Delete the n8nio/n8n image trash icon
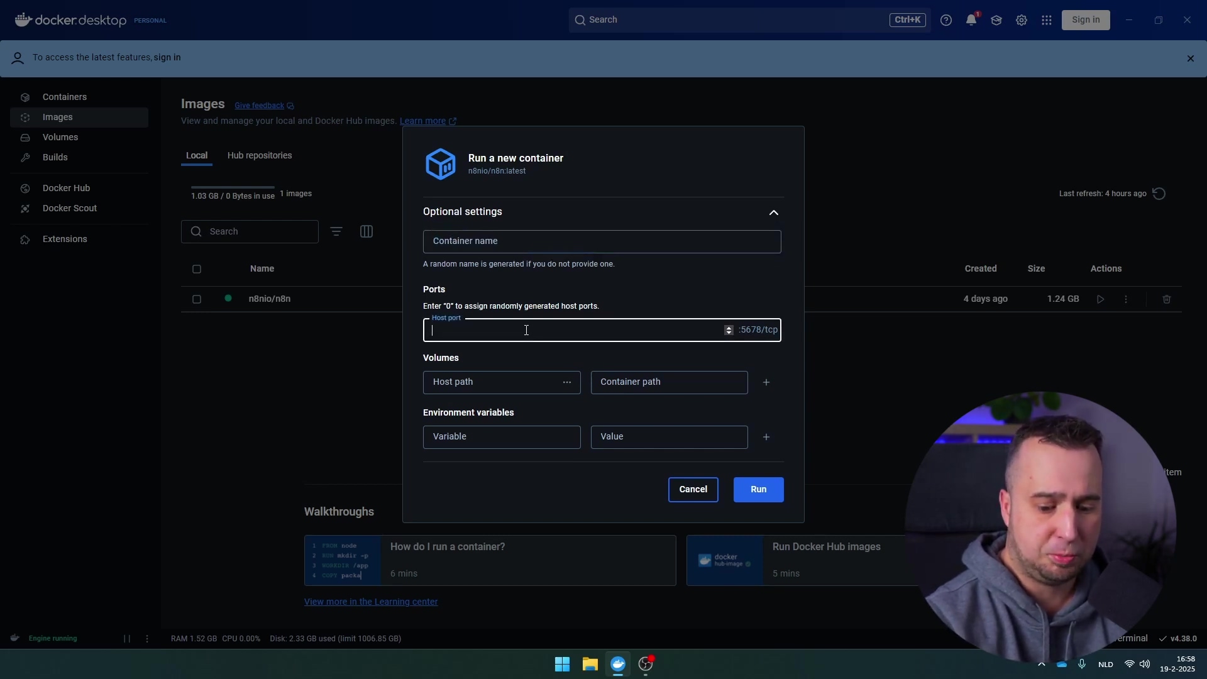The height and width of the screenshot is (679, 1207). point(1167,300)
